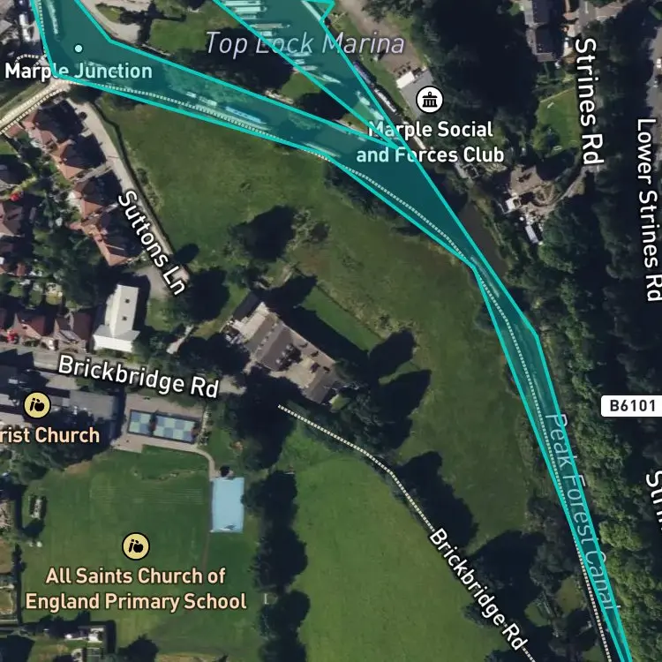Open the All Saints Church of England Primary School label
Screen dimensions: 662x662
136,589
